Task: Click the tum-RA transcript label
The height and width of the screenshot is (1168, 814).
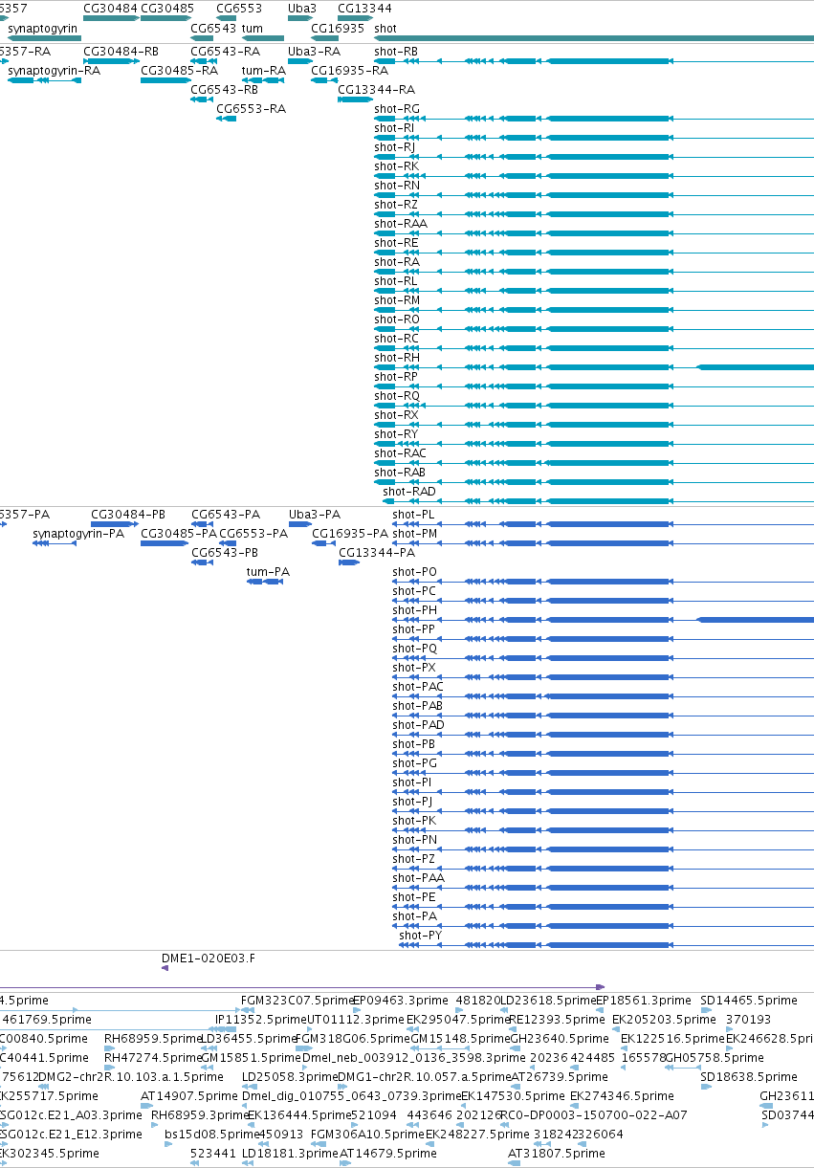Action: pyautogui.click(x=264, y=71)
